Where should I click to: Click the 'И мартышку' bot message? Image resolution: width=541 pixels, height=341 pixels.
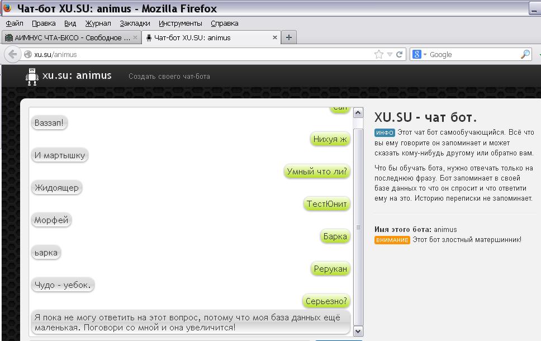coord(60,155)
